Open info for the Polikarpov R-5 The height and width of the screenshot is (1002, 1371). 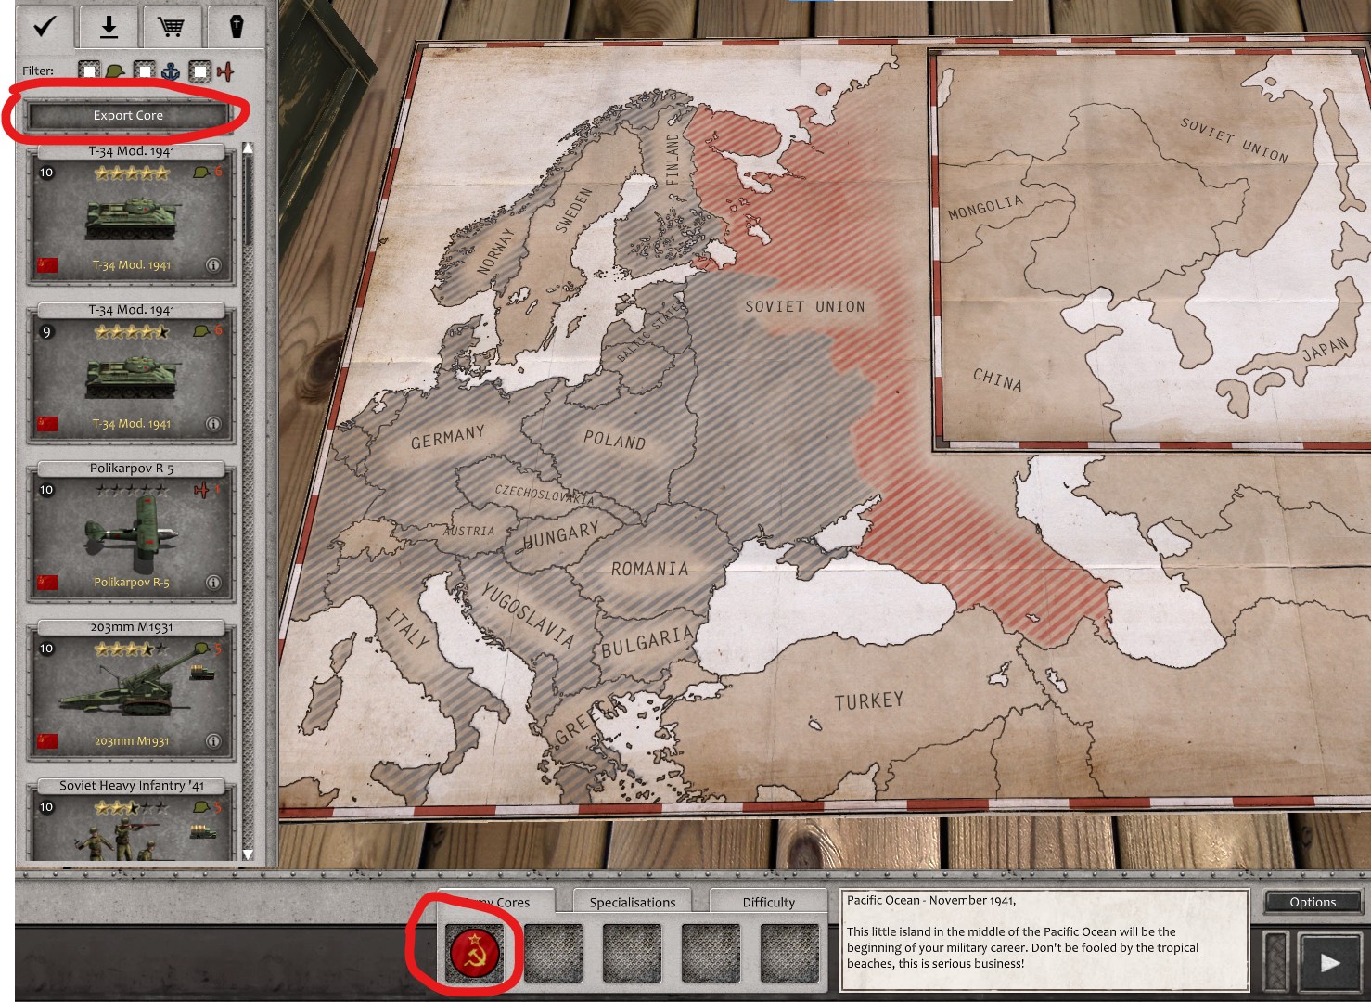coord(213,583)
